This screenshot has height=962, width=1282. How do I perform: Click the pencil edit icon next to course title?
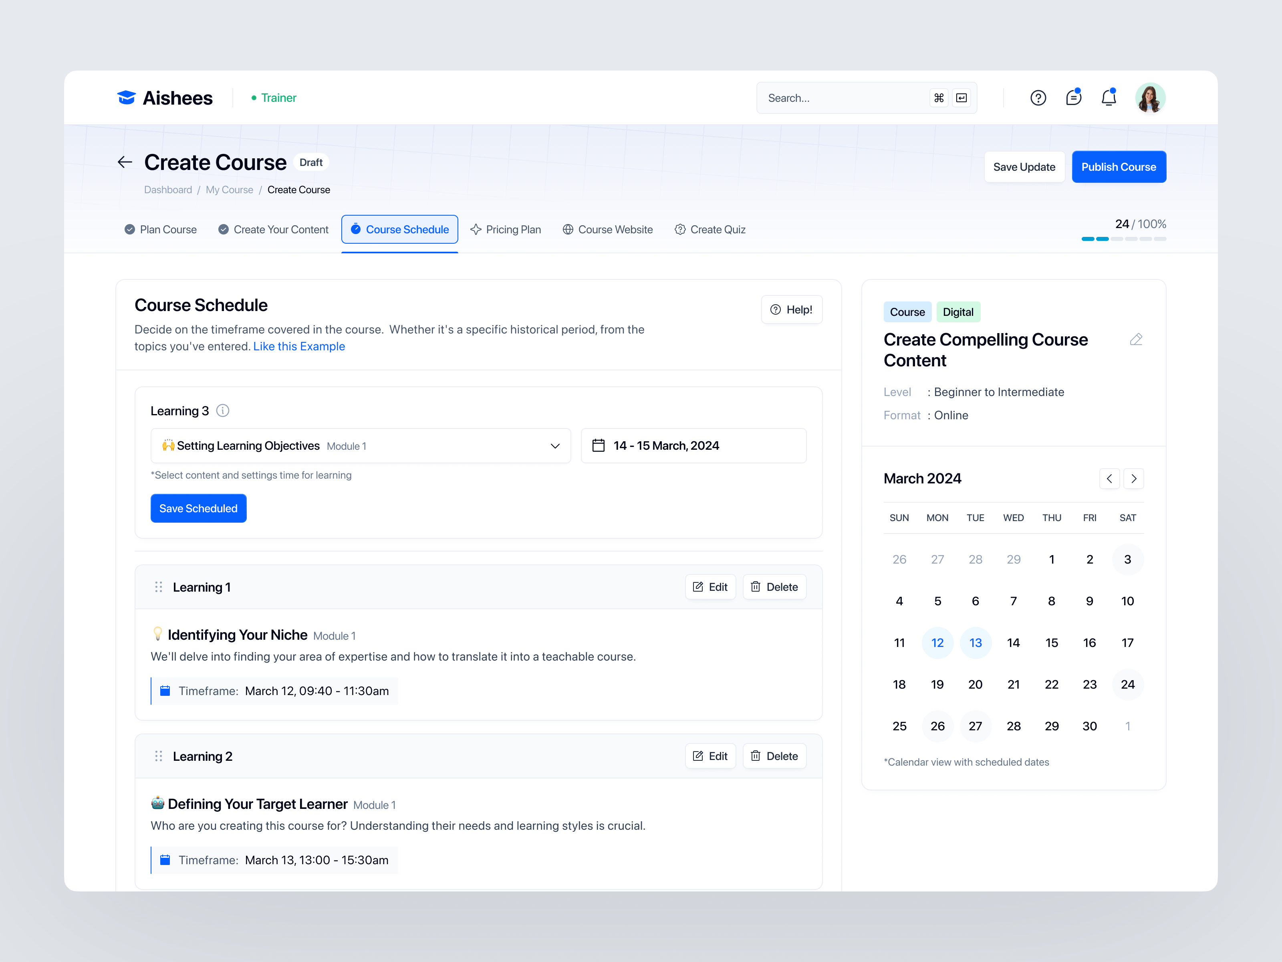pos(1136,339)
